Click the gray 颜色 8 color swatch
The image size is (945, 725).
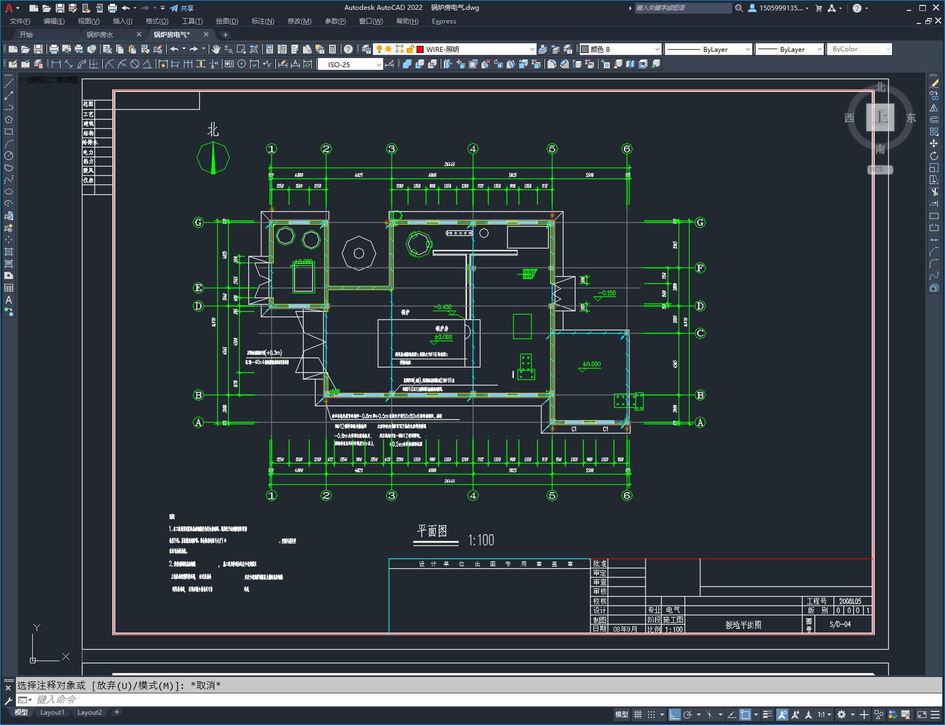(585, 49)
